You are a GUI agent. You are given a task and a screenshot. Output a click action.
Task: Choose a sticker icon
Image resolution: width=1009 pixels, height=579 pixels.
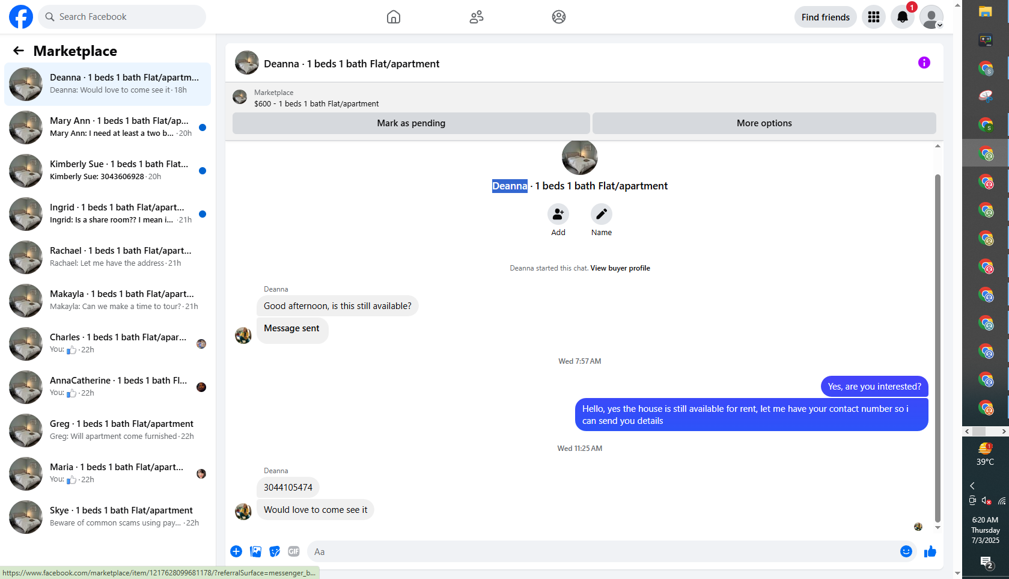(275, 551)
